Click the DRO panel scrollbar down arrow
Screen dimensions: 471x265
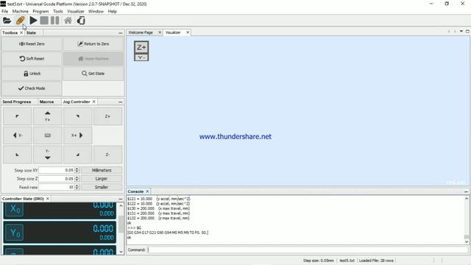(121, 252)
